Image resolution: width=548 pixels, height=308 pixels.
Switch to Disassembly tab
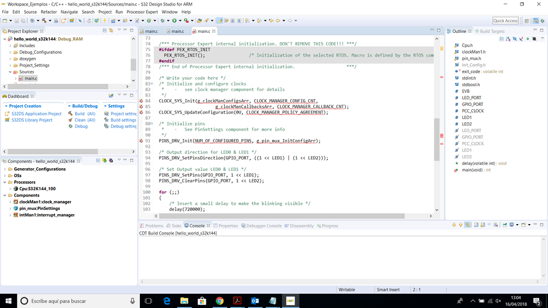point(299,226)
